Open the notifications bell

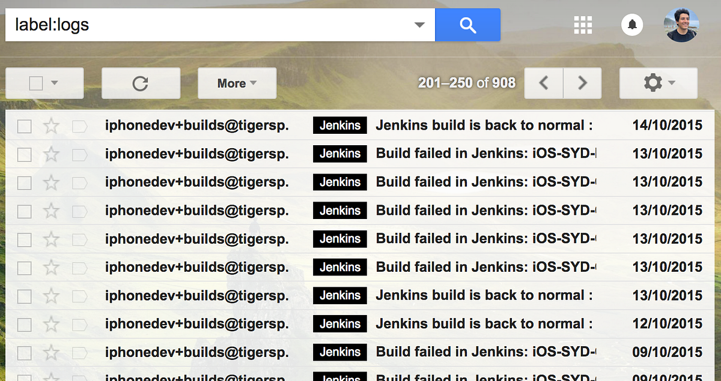(x=631, y=25)
